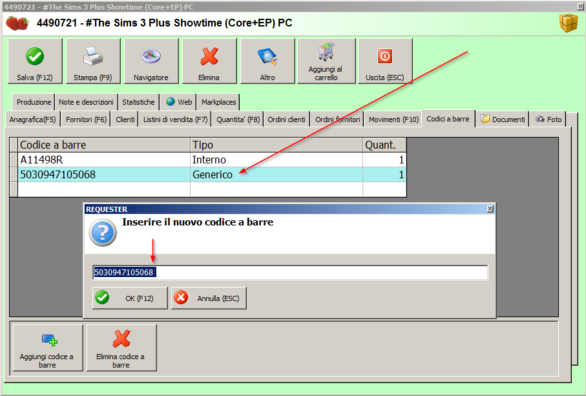This screenshot has height=396, width=586.
Task: Click the row selector beside A11498R
Action: point(14,160)
